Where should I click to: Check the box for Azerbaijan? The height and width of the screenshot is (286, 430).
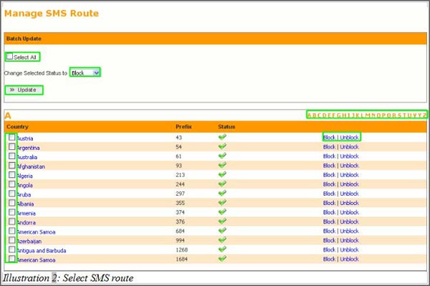11,240
